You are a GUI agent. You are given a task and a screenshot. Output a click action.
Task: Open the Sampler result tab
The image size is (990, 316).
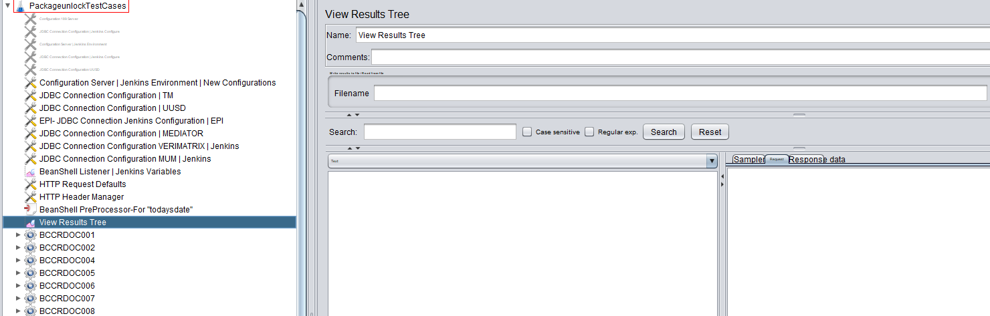(x=748, y=160)
